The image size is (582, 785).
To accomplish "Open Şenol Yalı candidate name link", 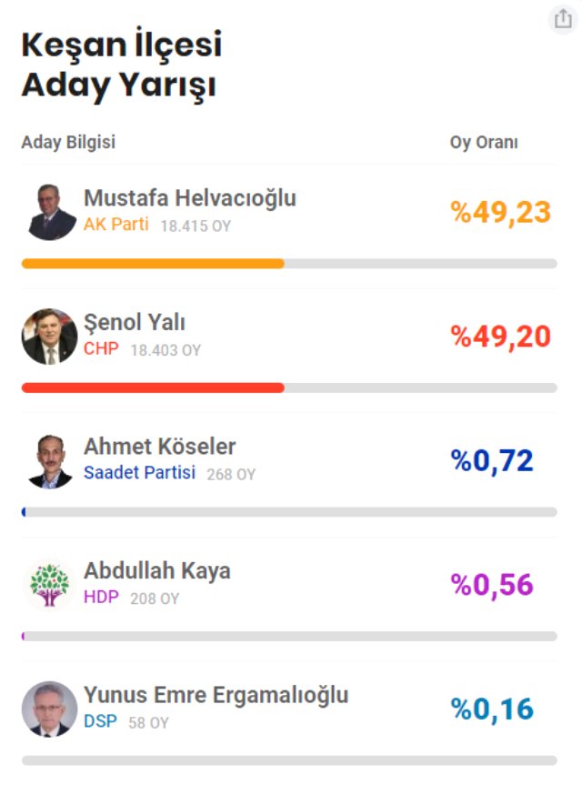I will tap(135, 322).
